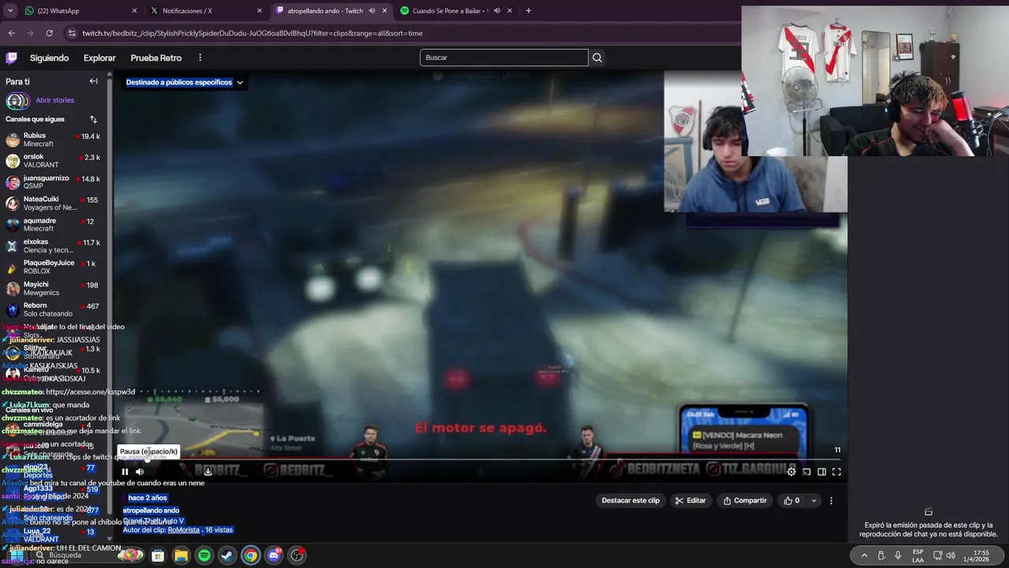
Task: Open clip player settings gear
Action: (x=791, y=472)
